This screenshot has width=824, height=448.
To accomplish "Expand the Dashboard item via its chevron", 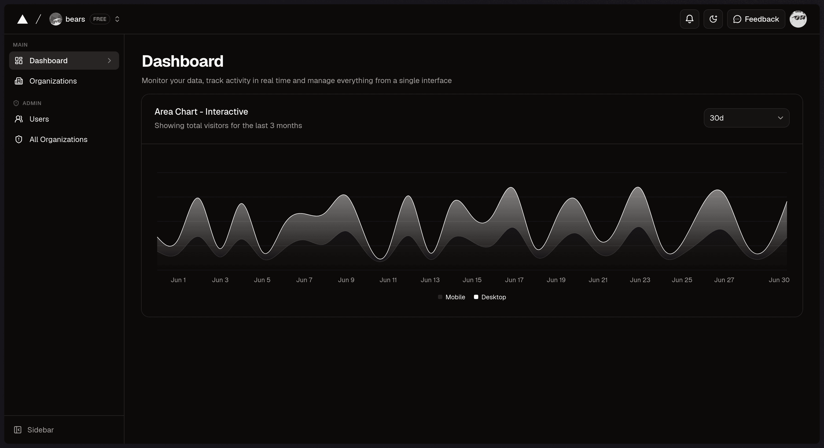I will pyautogui.click(x=109, y=60).
